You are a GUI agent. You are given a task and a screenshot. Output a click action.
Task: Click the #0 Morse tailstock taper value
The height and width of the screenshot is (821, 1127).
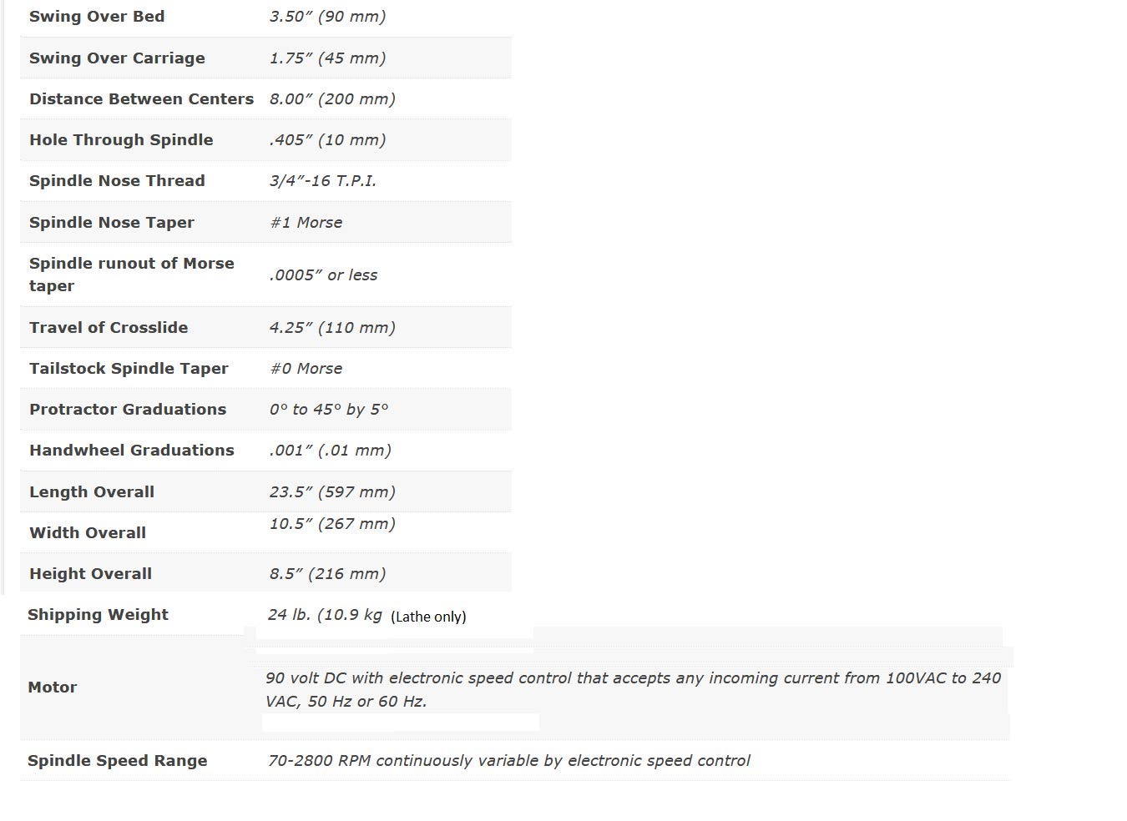click(x=306, y=369)
